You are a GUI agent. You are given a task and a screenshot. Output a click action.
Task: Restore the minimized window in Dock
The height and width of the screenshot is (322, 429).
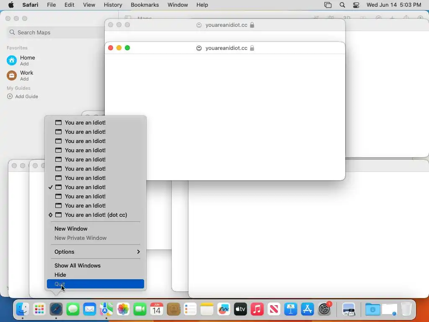tap(389, 310)
